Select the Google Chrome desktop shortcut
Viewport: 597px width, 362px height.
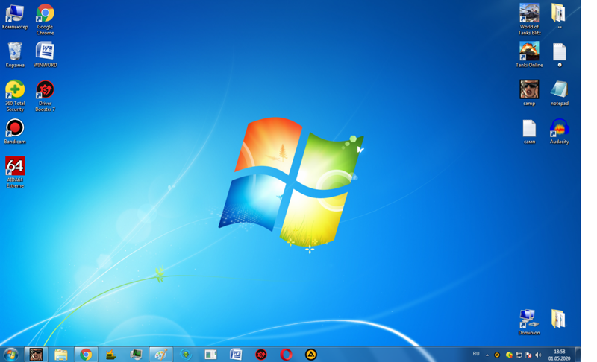(x=45, y=20)
